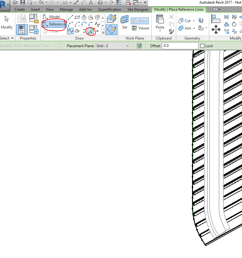Click Mirror - Pick Axis icon
This screenshot has height=258, width=242.
[227, 17]
